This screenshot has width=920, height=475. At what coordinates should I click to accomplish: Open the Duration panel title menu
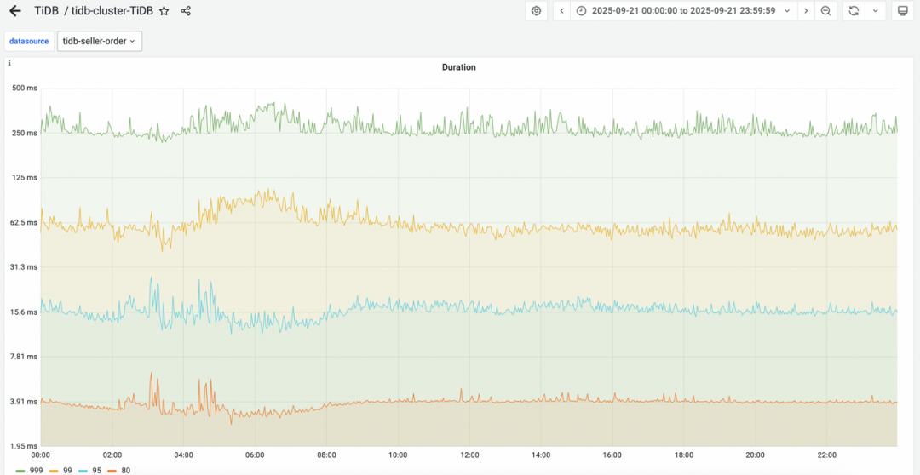point(458,66)
